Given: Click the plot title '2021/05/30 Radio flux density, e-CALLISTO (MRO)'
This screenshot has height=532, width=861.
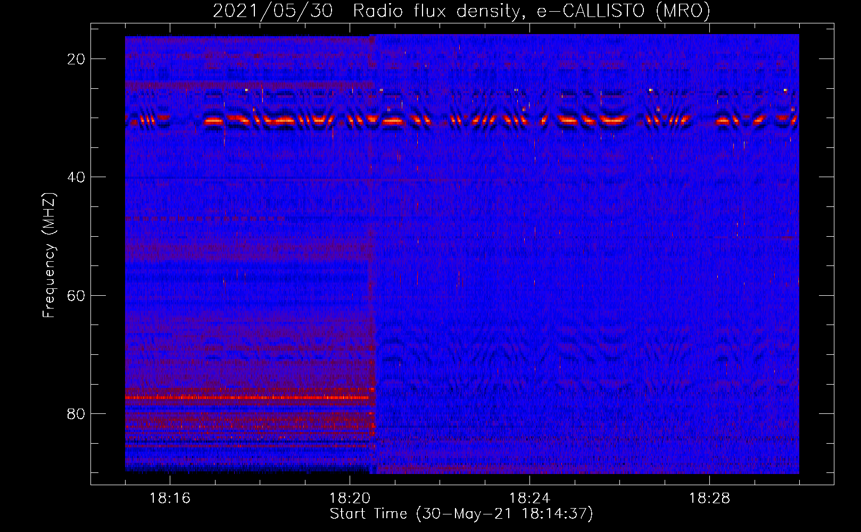Looking at the screenshot, I should (x=461, y=11).
